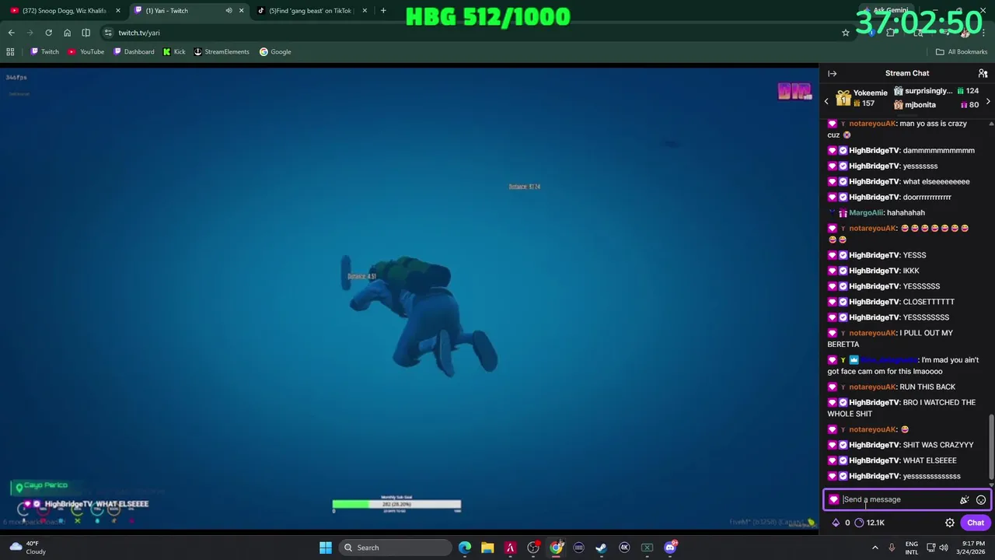
Task: Reload the Twitch page
Action: pos(48,33)
